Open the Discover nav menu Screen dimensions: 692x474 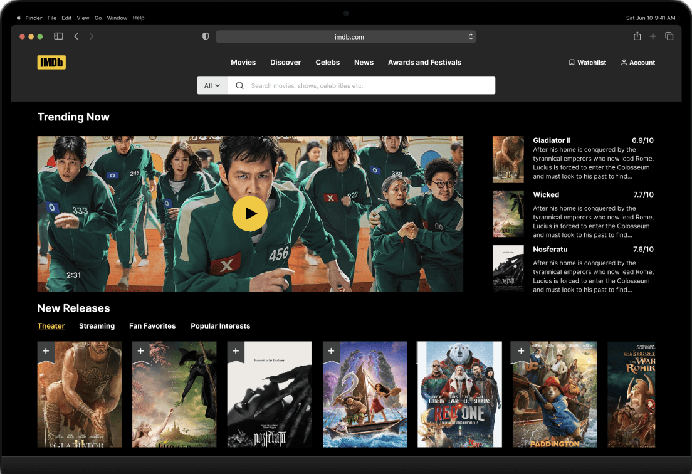[286, 62]
